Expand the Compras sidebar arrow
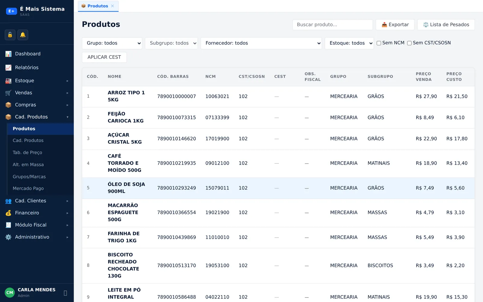483x302 pixels. click(67, 105)
